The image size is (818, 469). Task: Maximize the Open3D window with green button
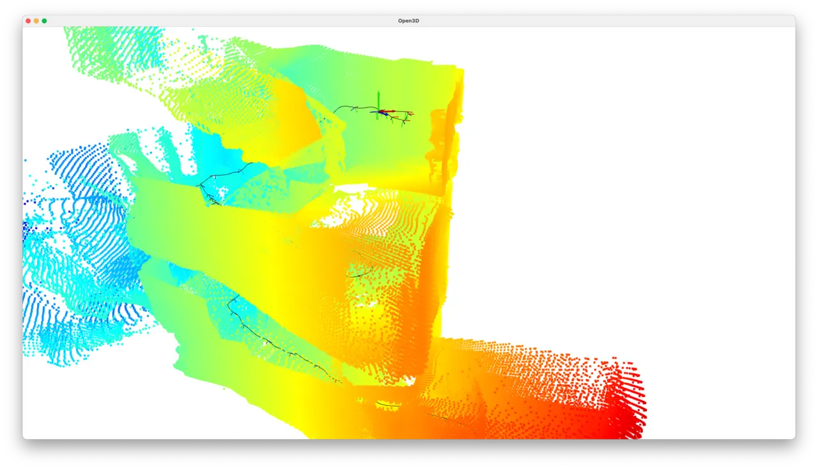pyautogui.click(x=44, y=21)
